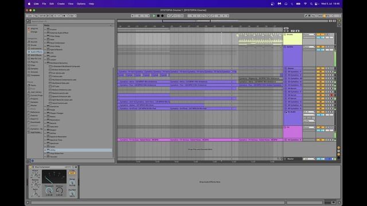Open the Options menu

point(81,4)
